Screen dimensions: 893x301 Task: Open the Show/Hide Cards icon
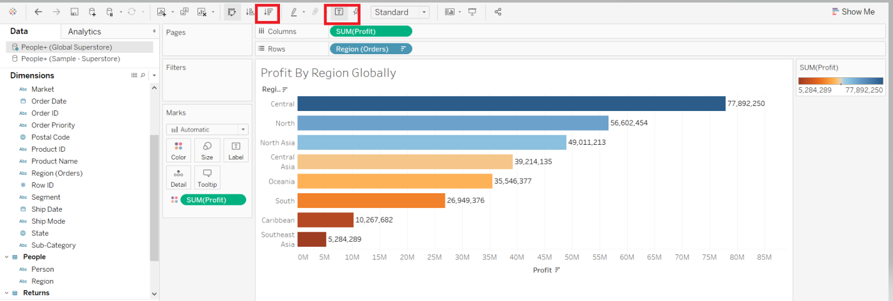pos(449,11)
